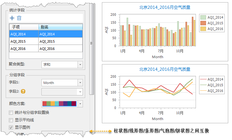This screenshot has width=232, height=140.
Task: Select the AQI_2016 row in table
Action: 46,49
